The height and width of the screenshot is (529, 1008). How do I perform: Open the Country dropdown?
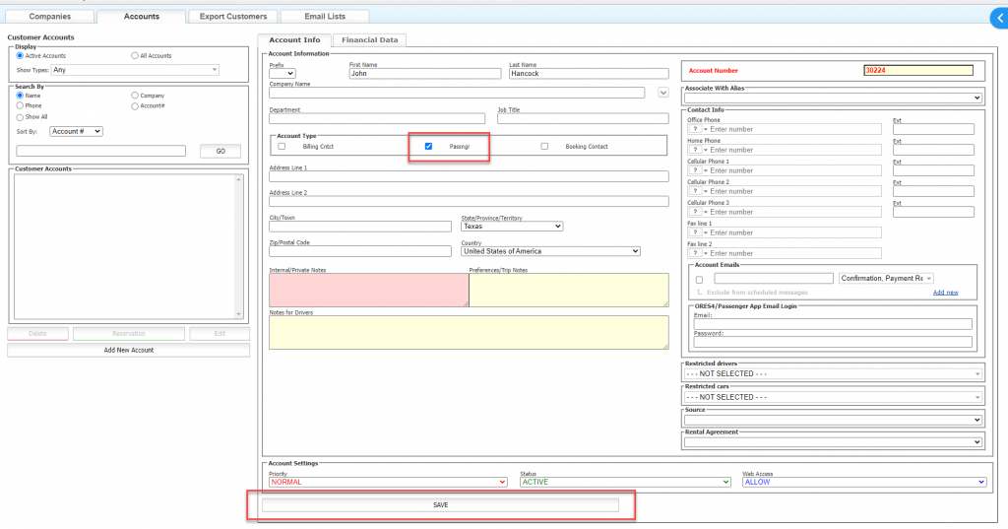[x=550, y=251]
